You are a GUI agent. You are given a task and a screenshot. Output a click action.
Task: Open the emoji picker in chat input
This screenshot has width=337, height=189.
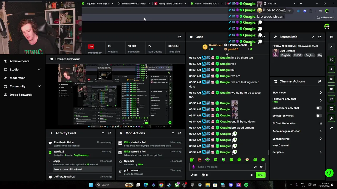[x=261, y=167]
